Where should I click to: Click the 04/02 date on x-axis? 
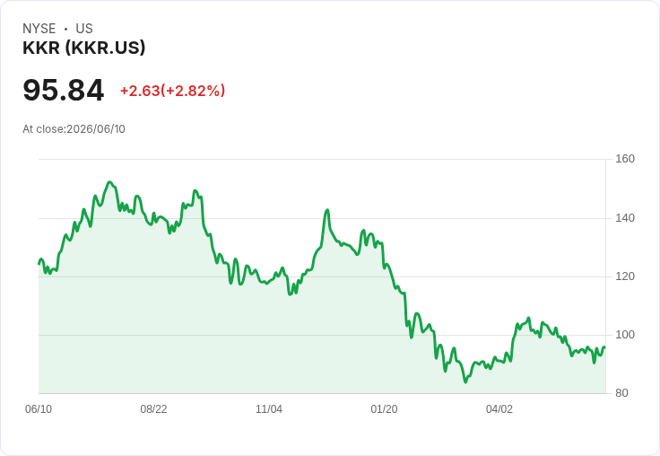(x=499, y=408)
